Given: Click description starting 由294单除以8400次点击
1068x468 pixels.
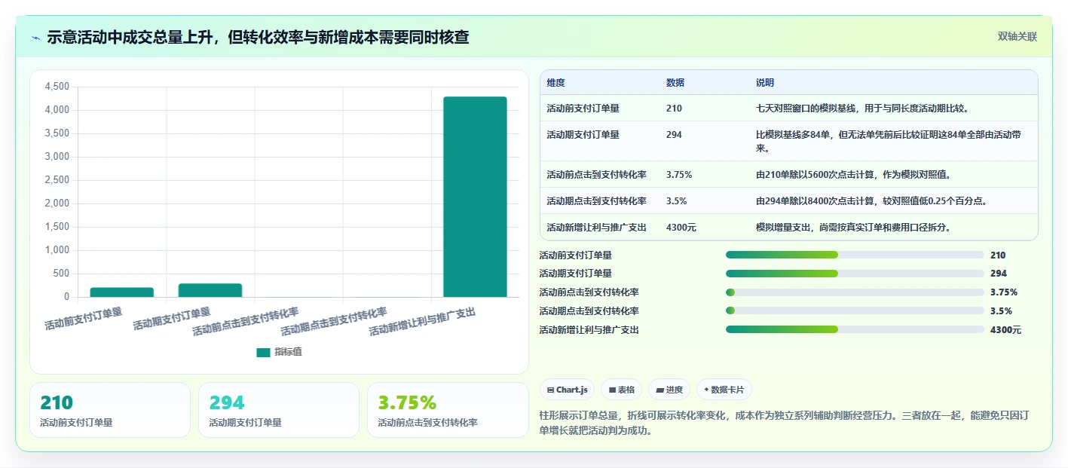Looking at the screenshot, I should (x=872, y=201).
